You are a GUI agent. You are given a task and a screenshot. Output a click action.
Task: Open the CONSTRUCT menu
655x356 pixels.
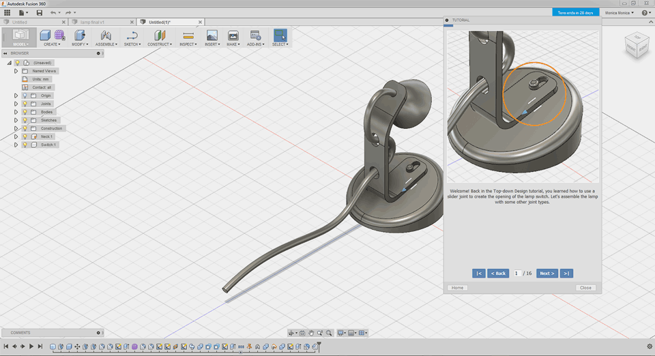pos(160,44)
